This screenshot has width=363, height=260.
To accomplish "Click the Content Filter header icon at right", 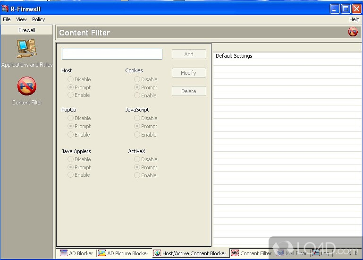I will coord(353,32).
